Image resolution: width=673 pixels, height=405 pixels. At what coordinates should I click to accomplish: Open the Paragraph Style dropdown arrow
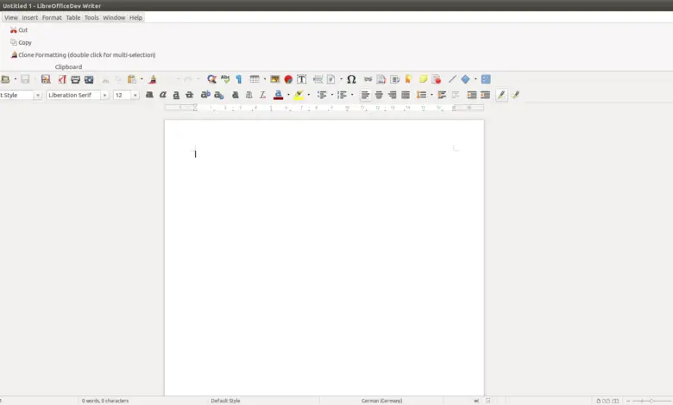coord(38,95)
